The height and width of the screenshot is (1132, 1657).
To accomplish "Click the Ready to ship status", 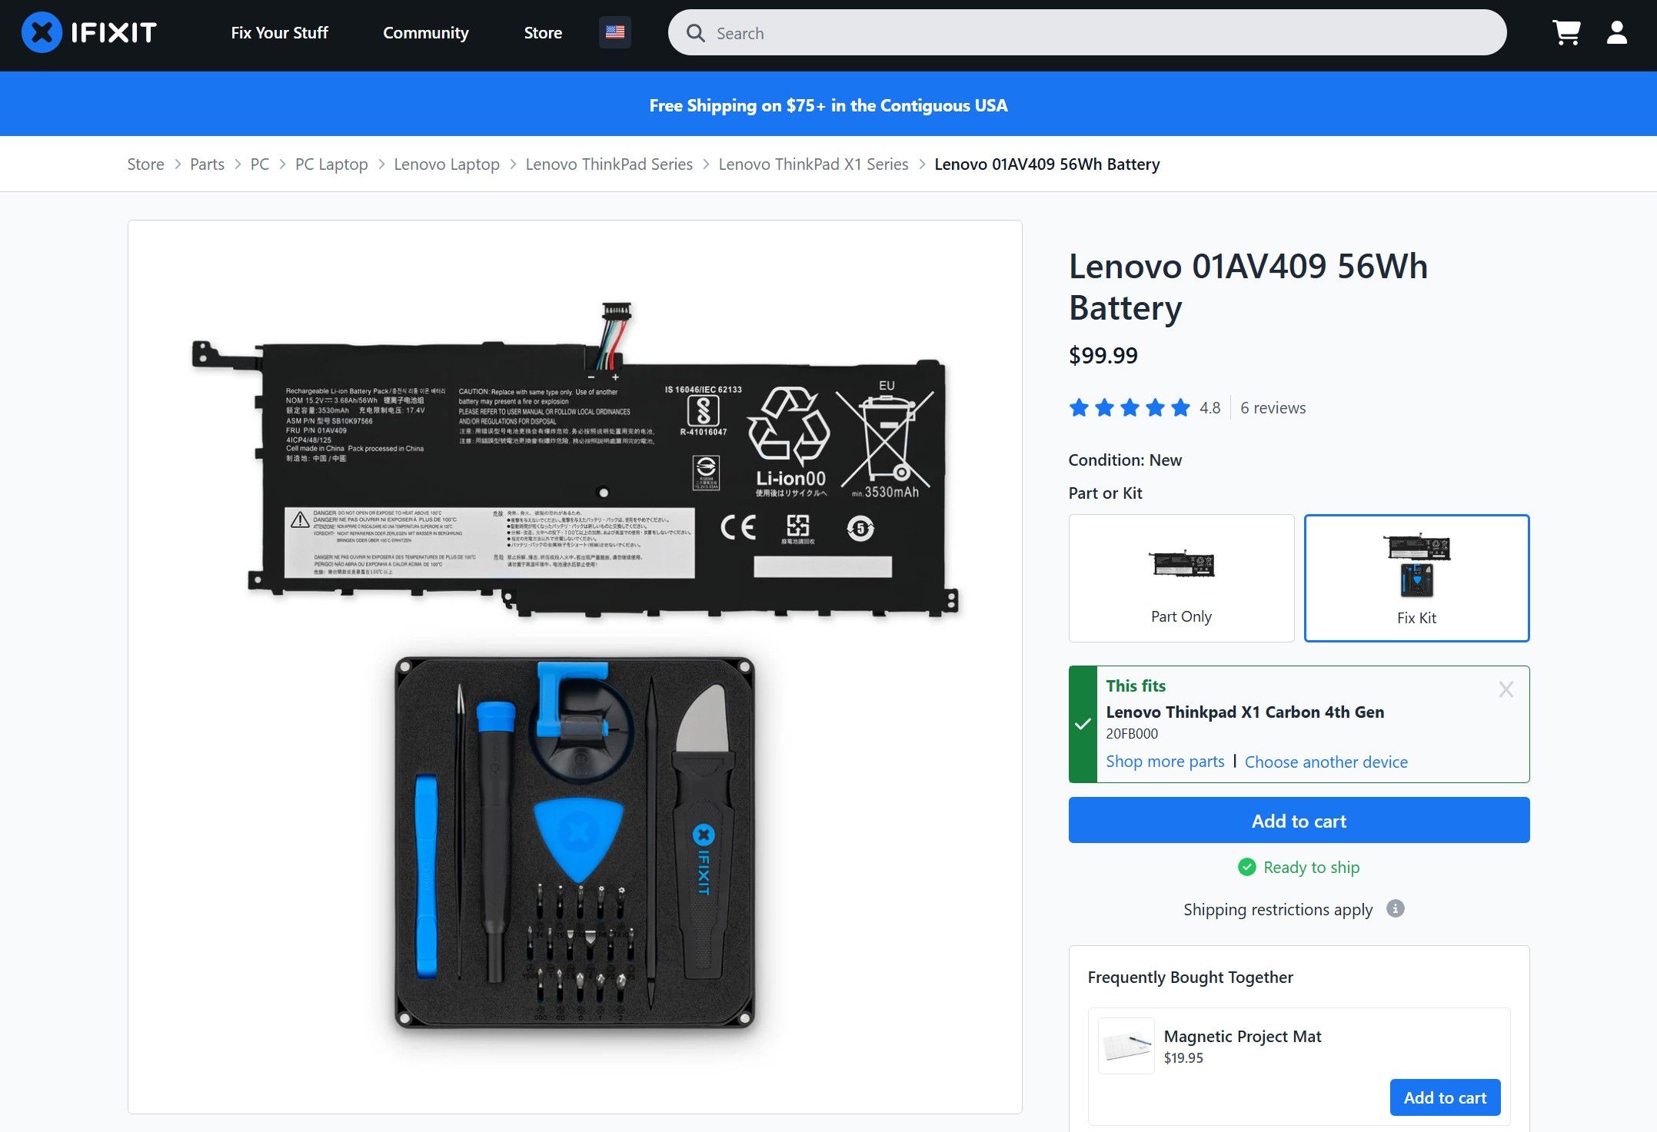I will [x=1311, y=867].
